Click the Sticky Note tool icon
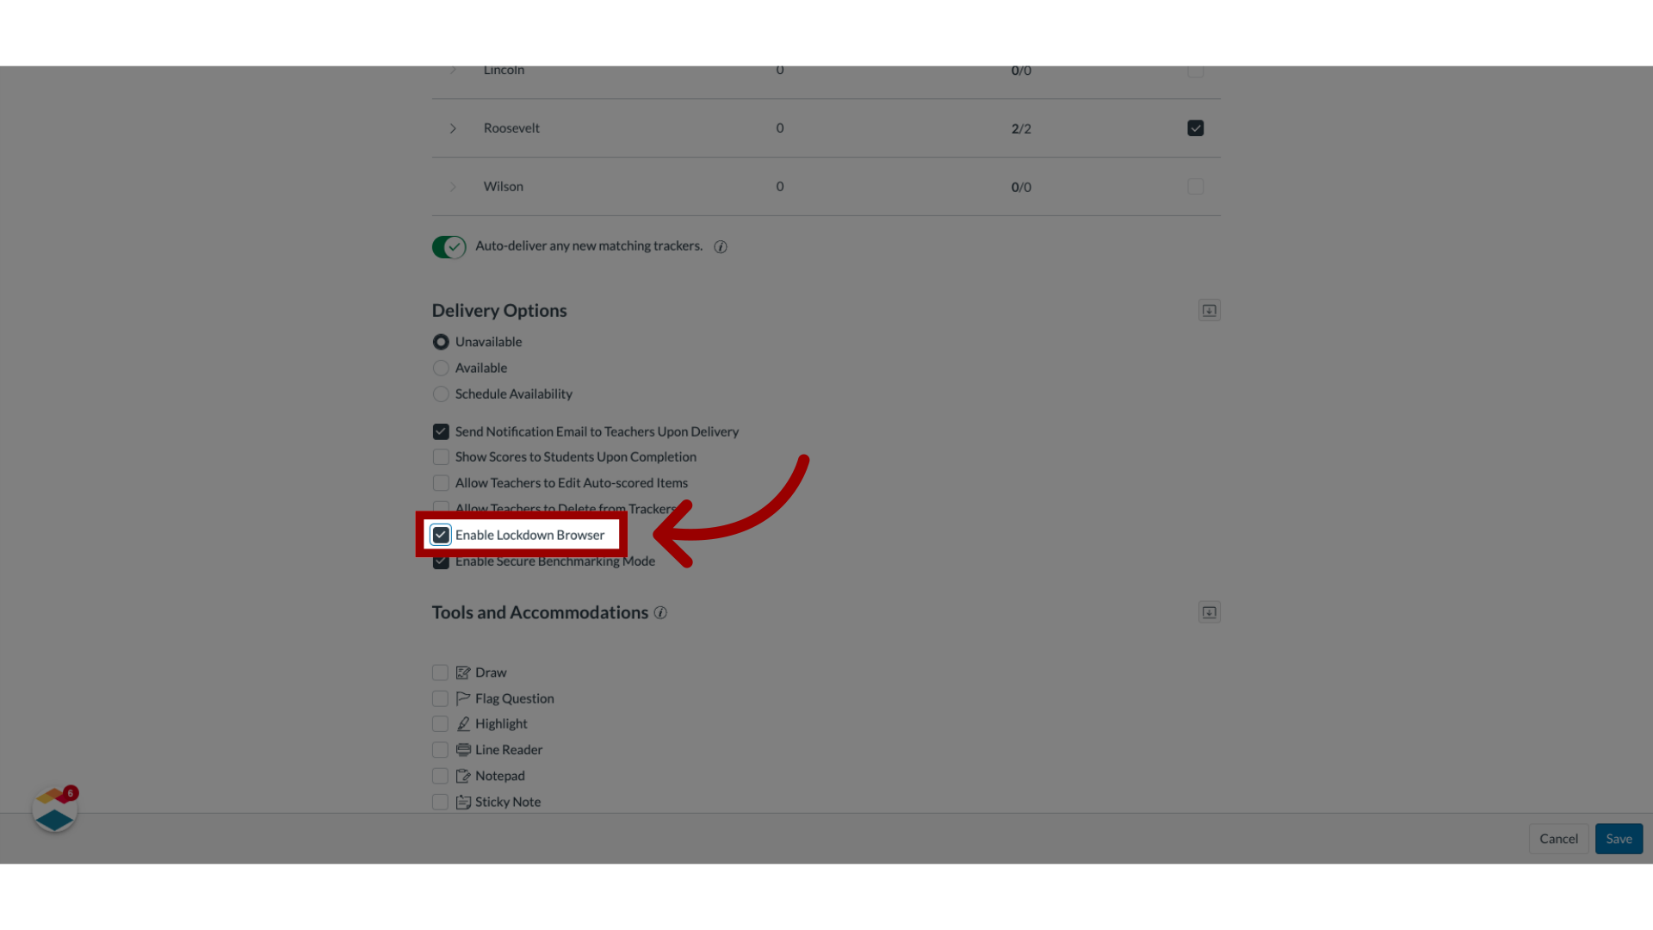Screen dimensions: 1653x930 [462, 802]
